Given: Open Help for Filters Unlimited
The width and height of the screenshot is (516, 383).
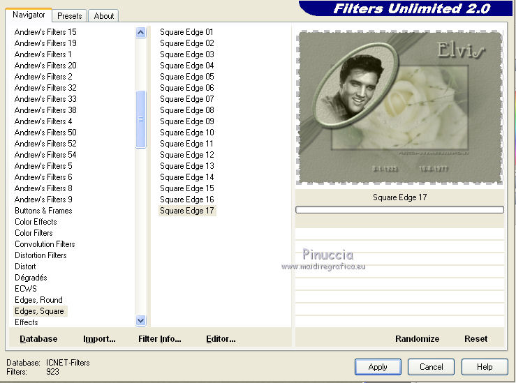Looking at the screenshot, I should 485,367.
